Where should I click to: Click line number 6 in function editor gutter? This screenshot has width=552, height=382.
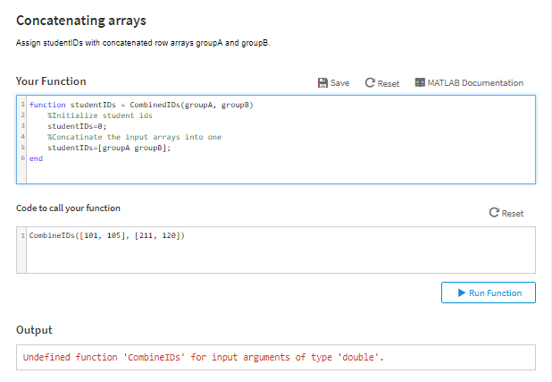(x=23, y=158)
